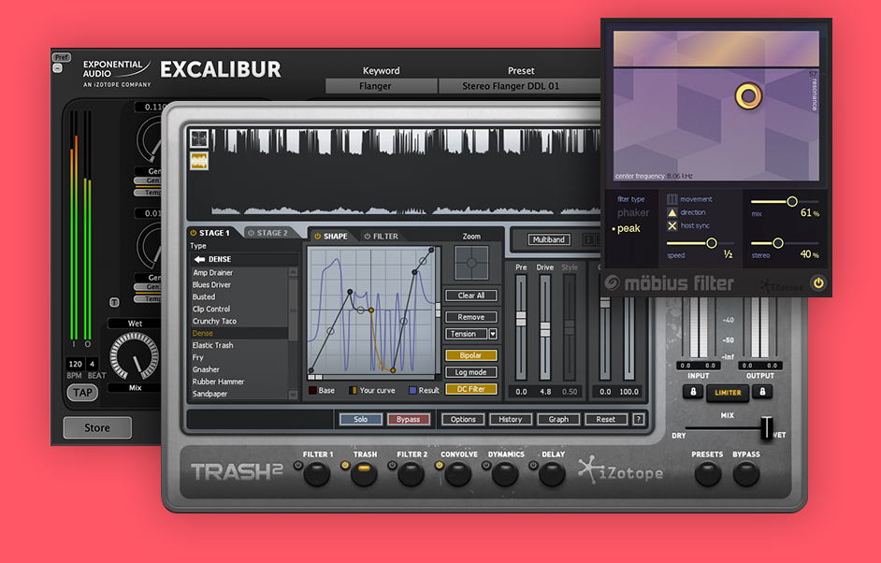Toggle the Limiter button
881x563 pixels.
click(728, 393)
